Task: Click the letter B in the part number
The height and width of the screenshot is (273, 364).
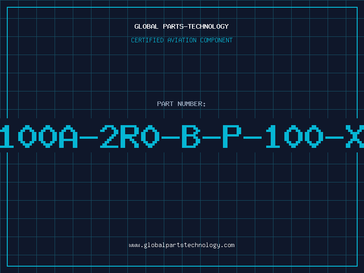Action: [191, 136]
